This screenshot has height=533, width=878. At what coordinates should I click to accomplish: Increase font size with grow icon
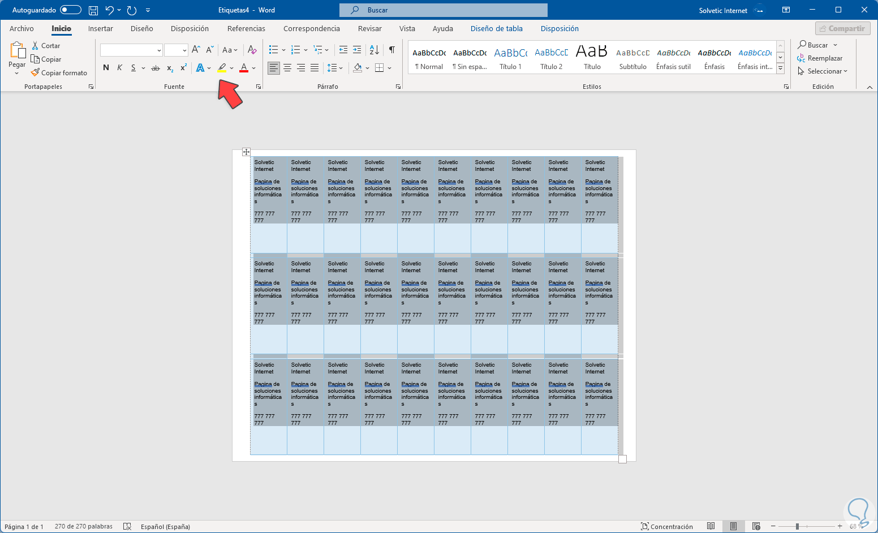196,50
